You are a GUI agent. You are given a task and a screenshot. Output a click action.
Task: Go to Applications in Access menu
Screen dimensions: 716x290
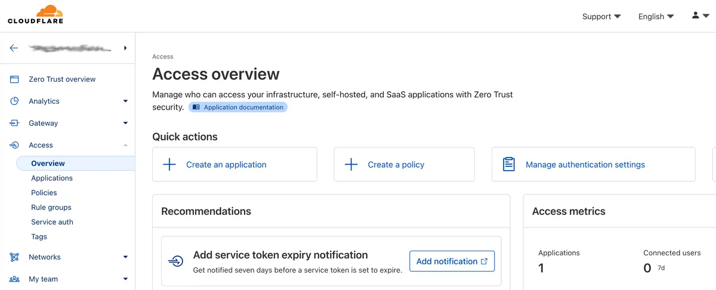point(52,178)
